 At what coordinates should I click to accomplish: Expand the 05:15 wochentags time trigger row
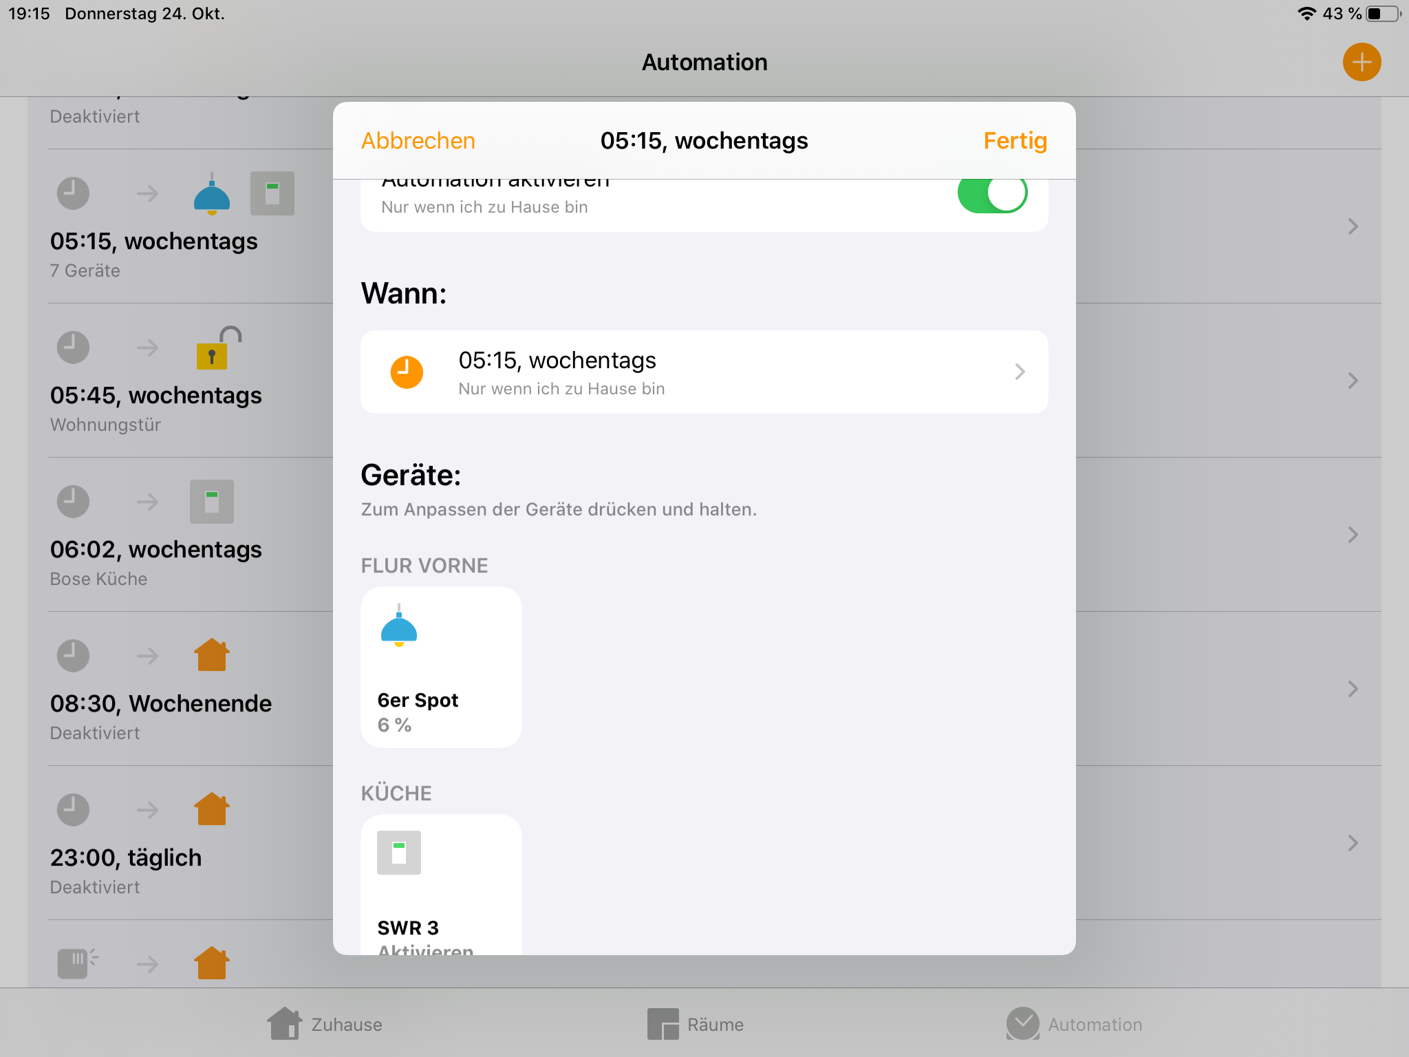[x=704, y=372]
